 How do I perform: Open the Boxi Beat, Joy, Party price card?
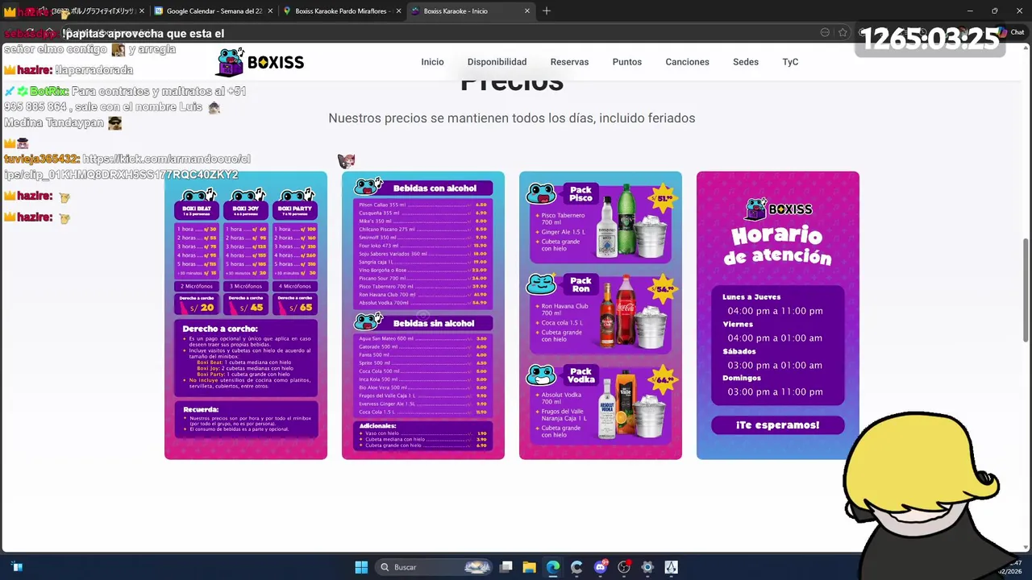246,316
